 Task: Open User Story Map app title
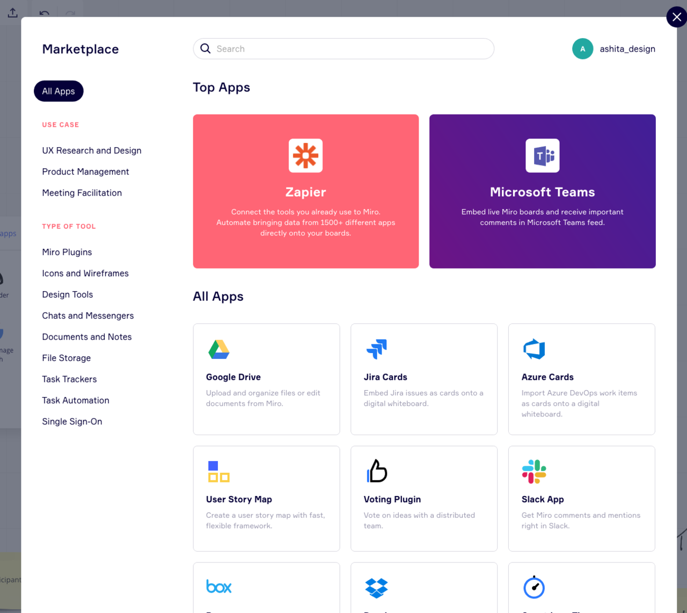click(x=239, y=500)
